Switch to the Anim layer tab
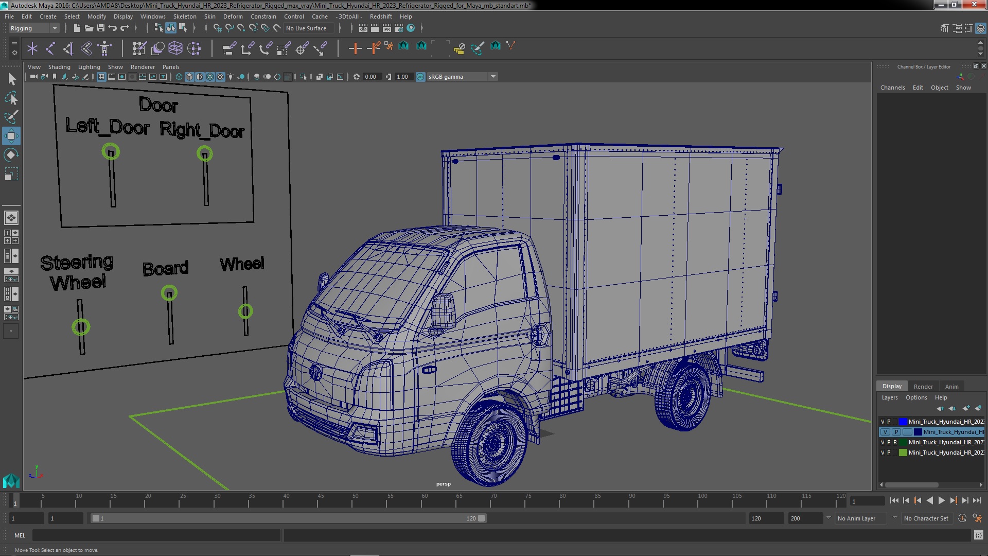Image resolution: width=988 pixels, height=556 pixels. (x=952, y=387)
